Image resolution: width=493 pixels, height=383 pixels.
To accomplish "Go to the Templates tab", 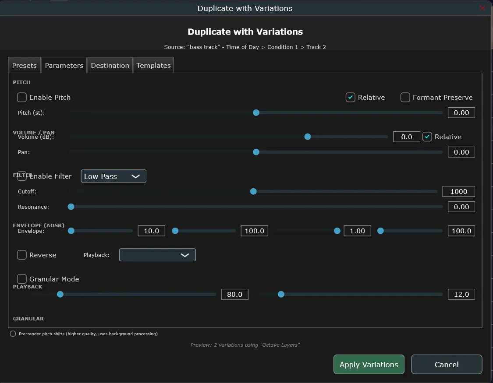I will click(x=153, y=65).
